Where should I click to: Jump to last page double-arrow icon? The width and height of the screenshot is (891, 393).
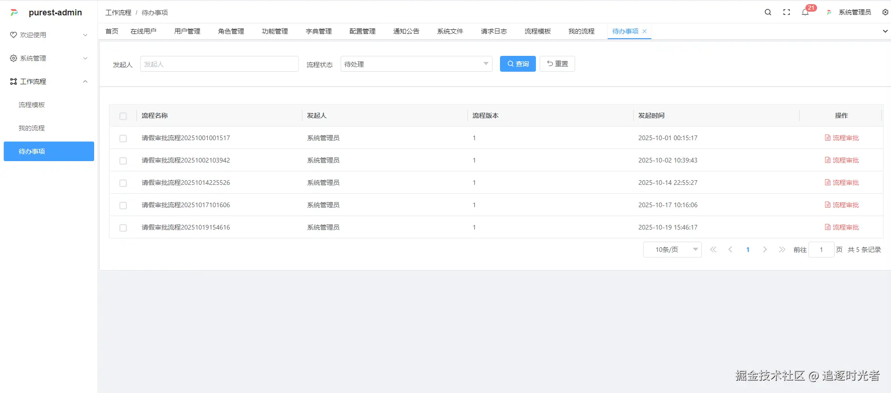click(782, 250)
